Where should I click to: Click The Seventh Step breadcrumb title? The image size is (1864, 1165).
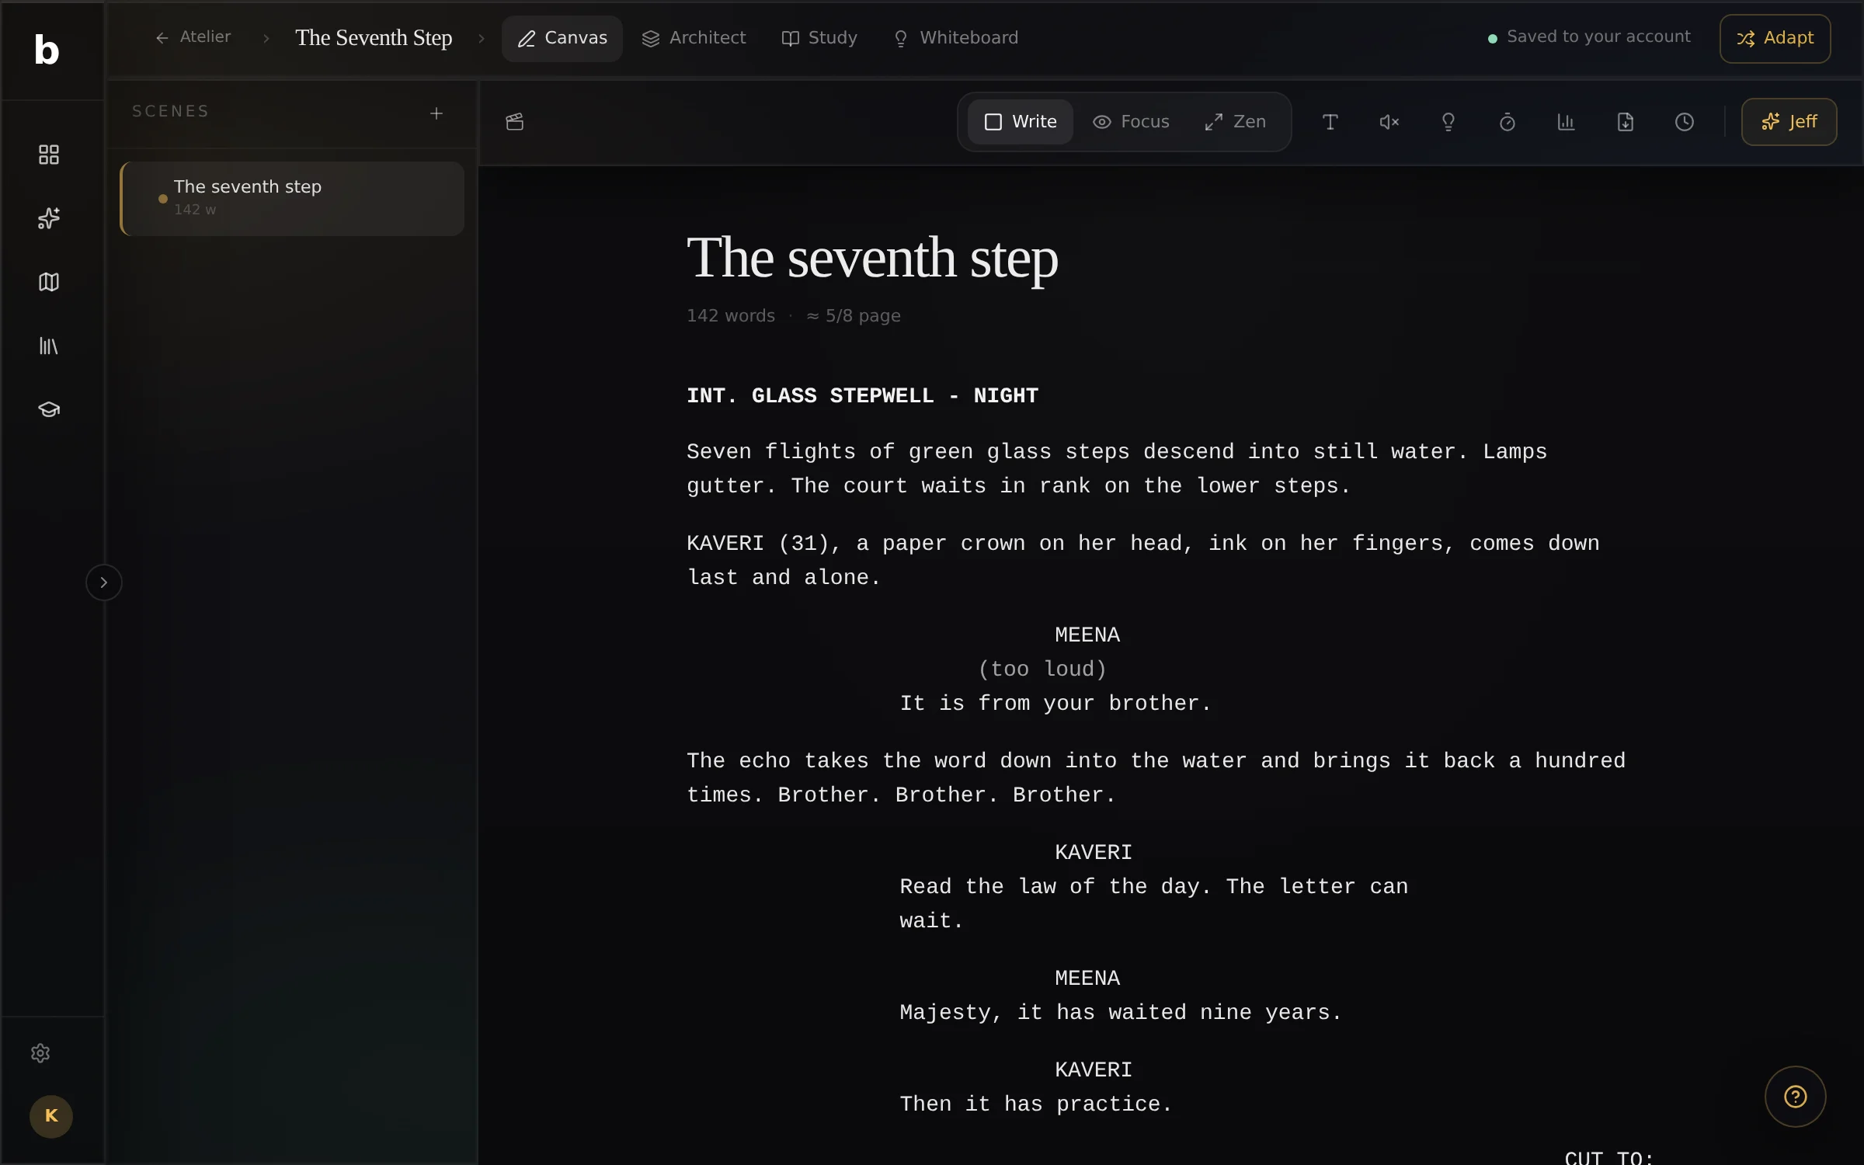[374, 38]
